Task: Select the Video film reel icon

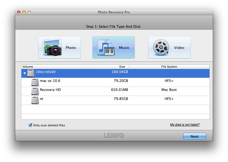Action: click(161, 48)
